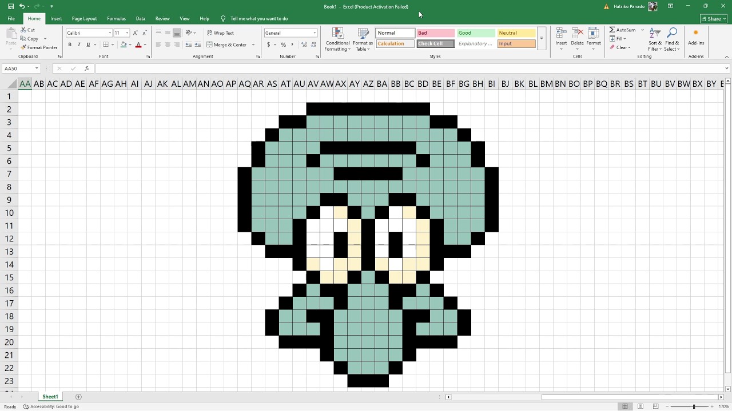Increase the cell indent
The width and height of the screenshot is (732, 411).
click(x=197, y=45)
